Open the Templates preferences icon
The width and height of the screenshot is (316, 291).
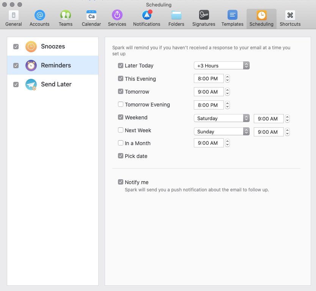[233, 15]
